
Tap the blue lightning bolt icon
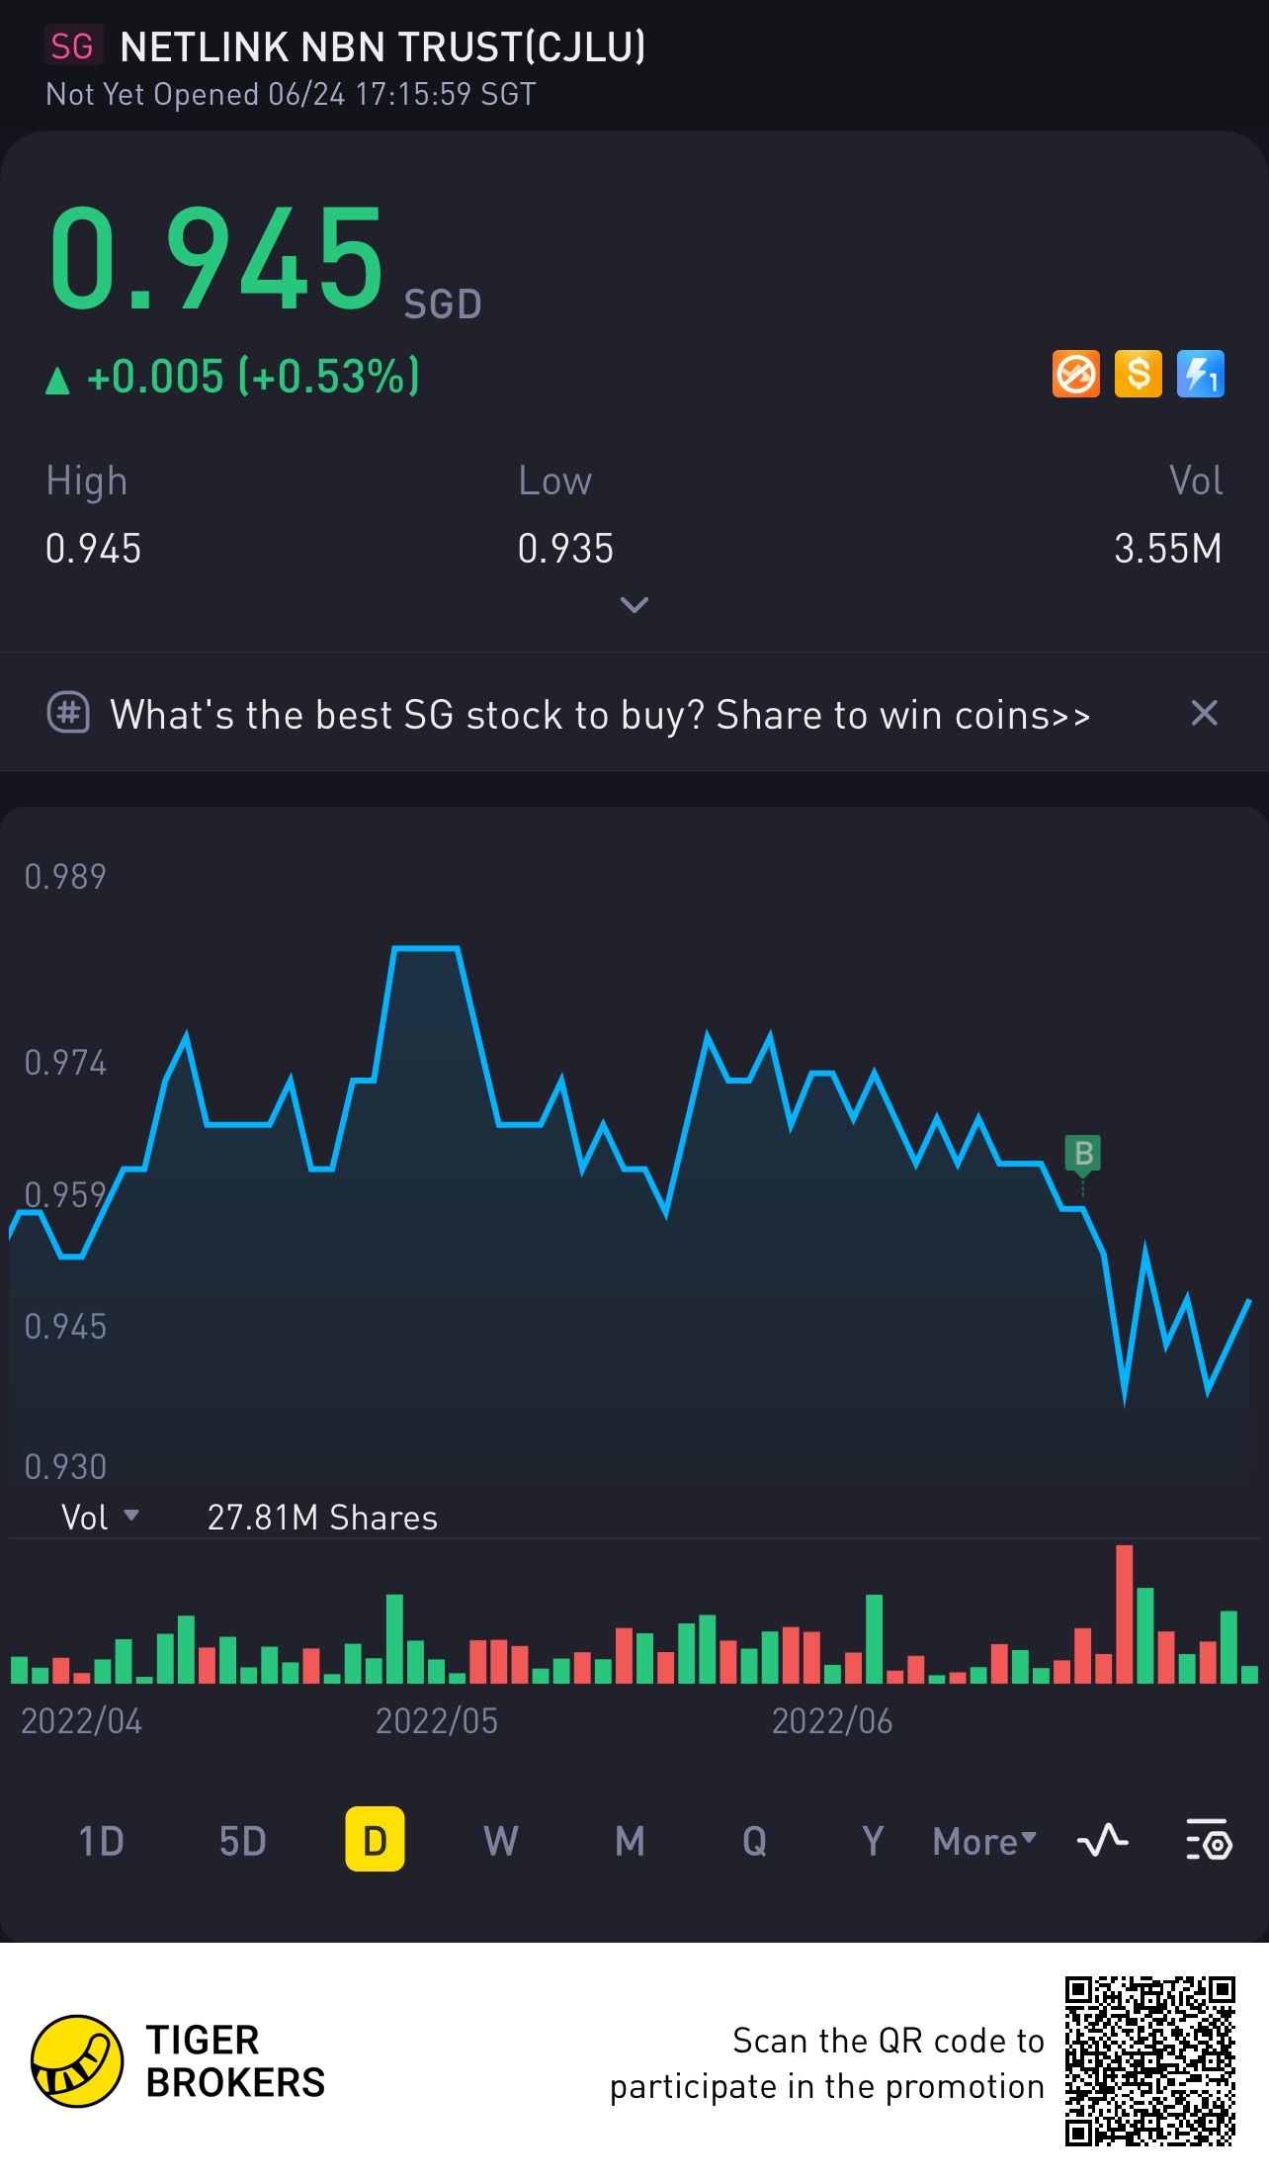[x=1200, y=375]
